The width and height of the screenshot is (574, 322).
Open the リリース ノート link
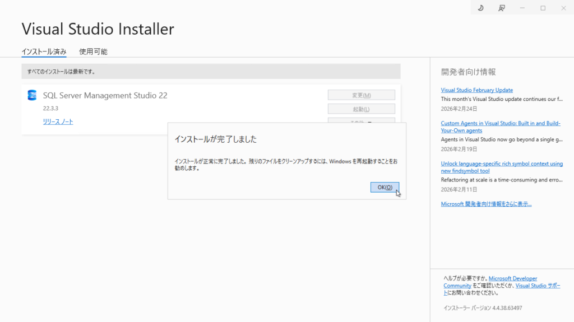pos(58,122)
